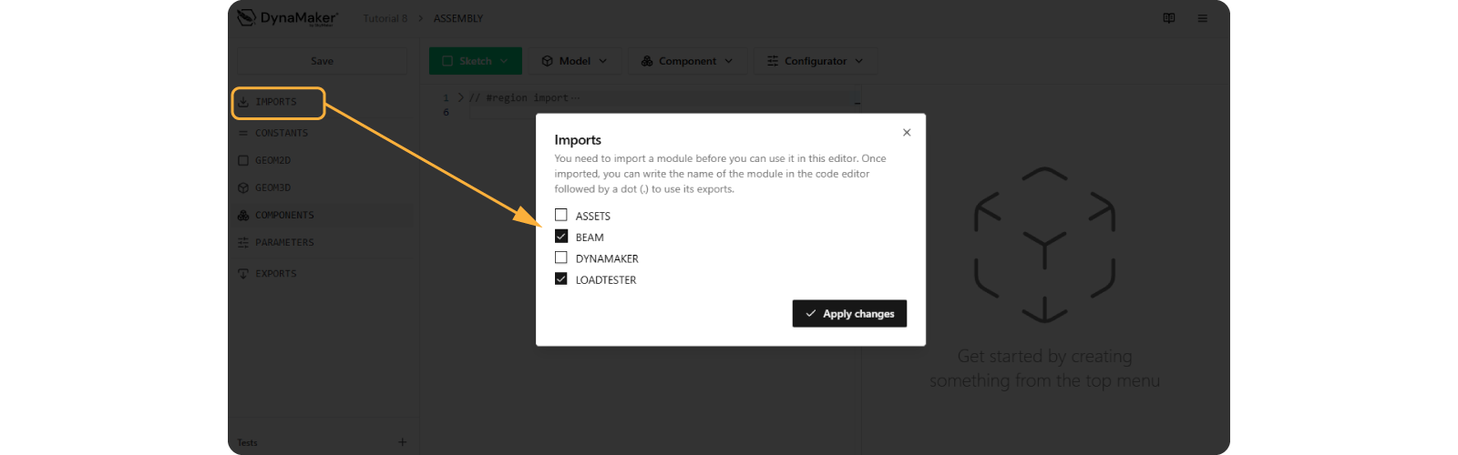Open the documentation book icon
This screenshot has width=1458, height=455.
point(1169,18)
